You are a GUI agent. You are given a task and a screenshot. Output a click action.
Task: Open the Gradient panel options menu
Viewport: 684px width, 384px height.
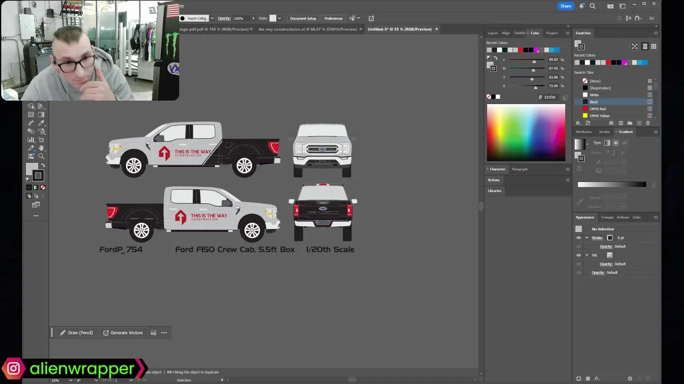click(656, 132)
